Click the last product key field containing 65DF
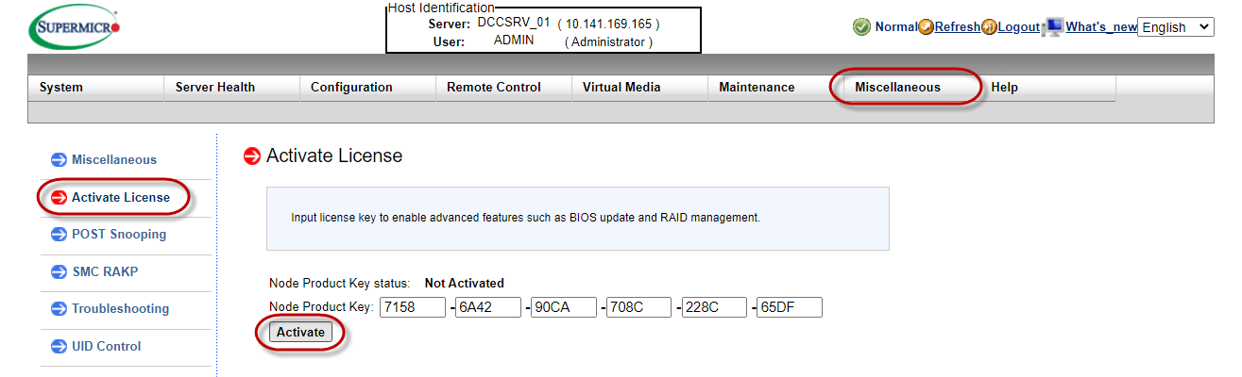 [x=789, y=307]
